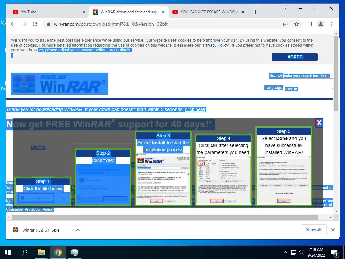This screenshot has width=345, height=259.
Task: Click the AGREE cookie button
Action: pos(294,57)
